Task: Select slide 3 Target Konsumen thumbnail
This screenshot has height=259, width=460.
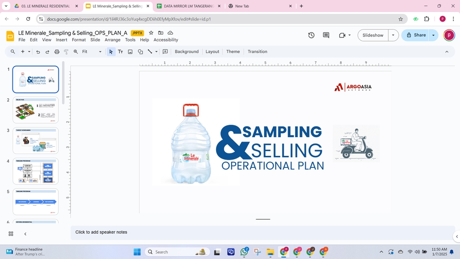Action: (35, 141)
